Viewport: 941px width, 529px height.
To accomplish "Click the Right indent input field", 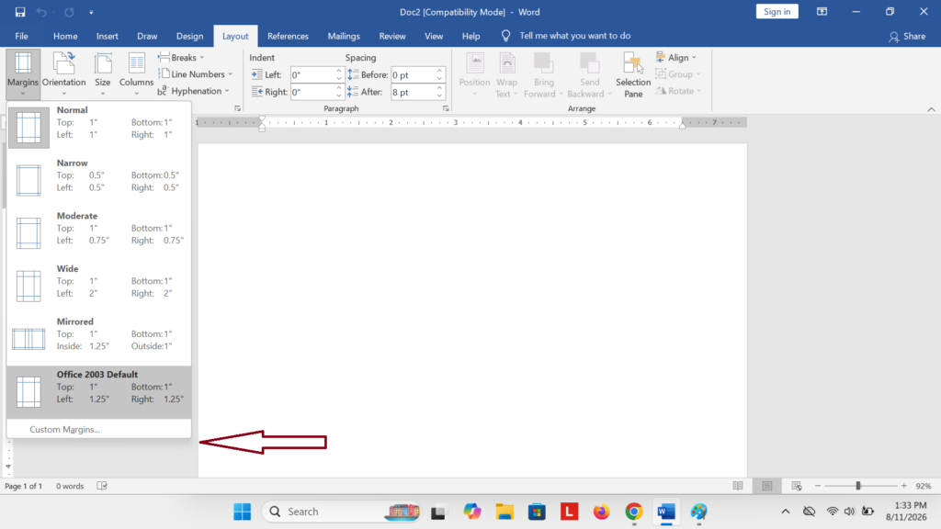I will pos(312,92).
